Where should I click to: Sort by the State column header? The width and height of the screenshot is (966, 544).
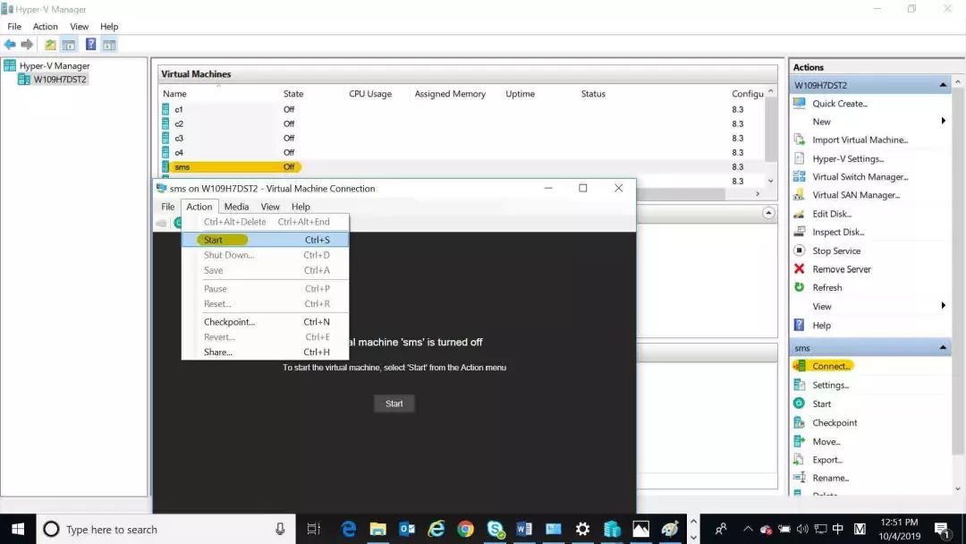tap(293, 94)
